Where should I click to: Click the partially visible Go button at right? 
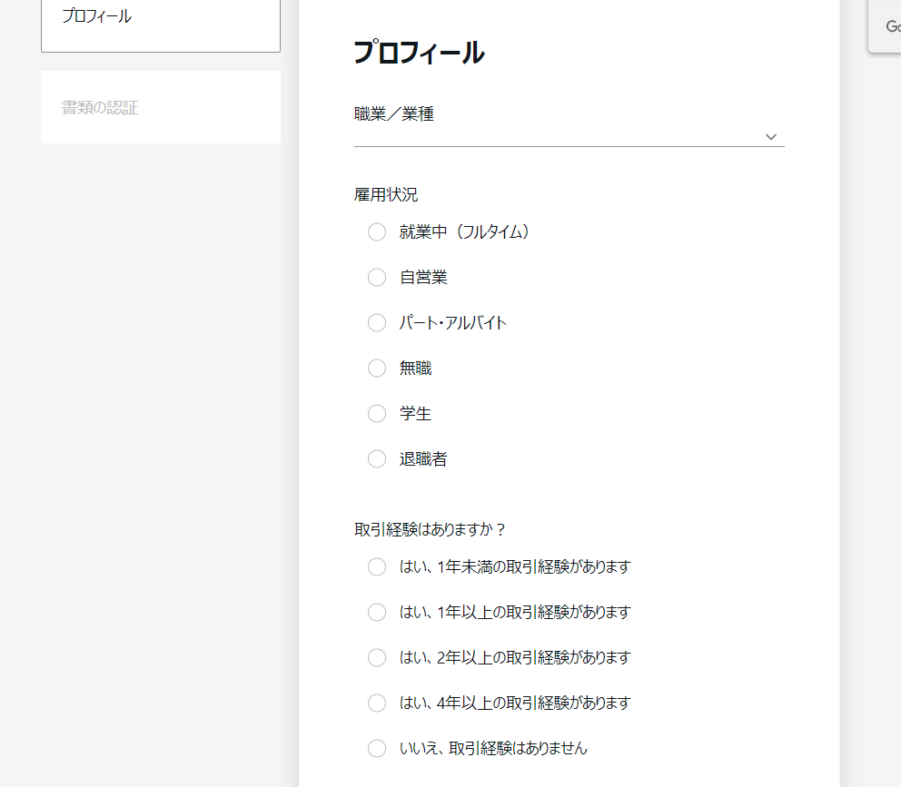[885, 26]
